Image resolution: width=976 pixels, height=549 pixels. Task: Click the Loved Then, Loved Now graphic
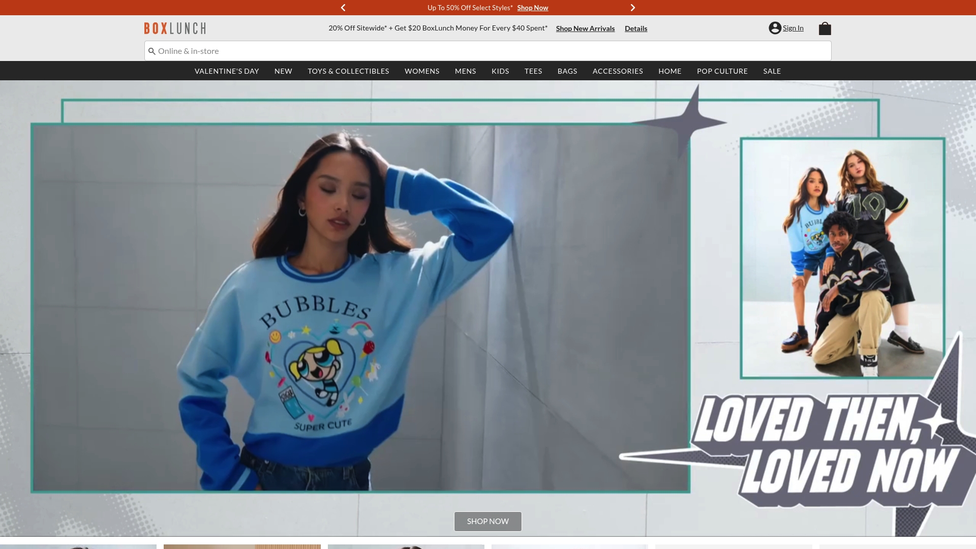click(826, 450)
